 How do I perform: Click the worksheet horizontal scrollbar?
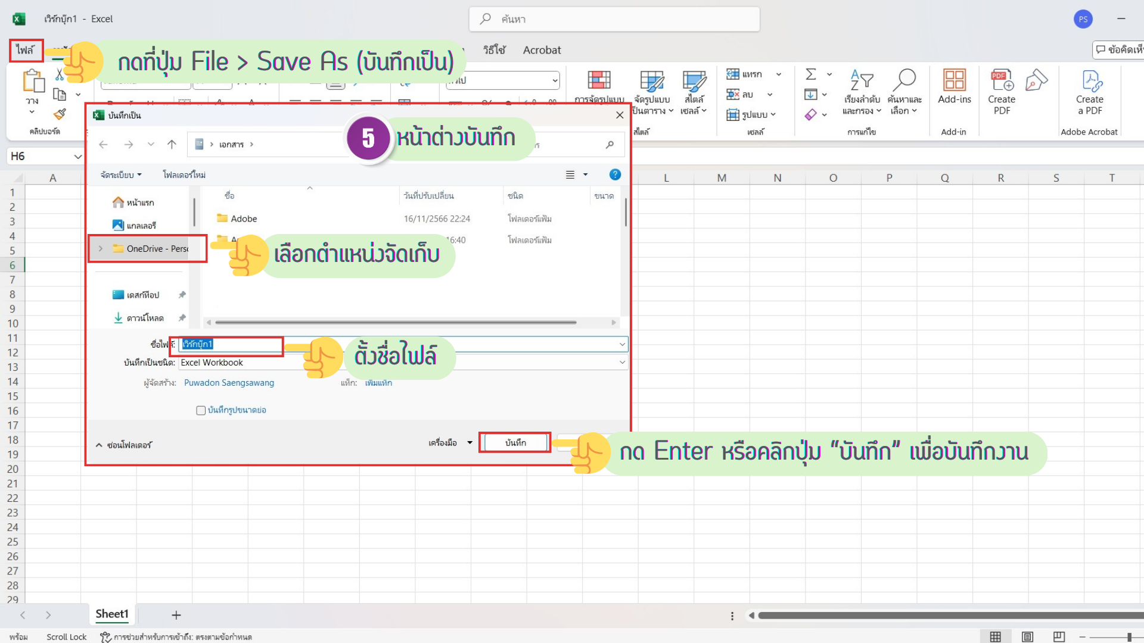point(950,616)
